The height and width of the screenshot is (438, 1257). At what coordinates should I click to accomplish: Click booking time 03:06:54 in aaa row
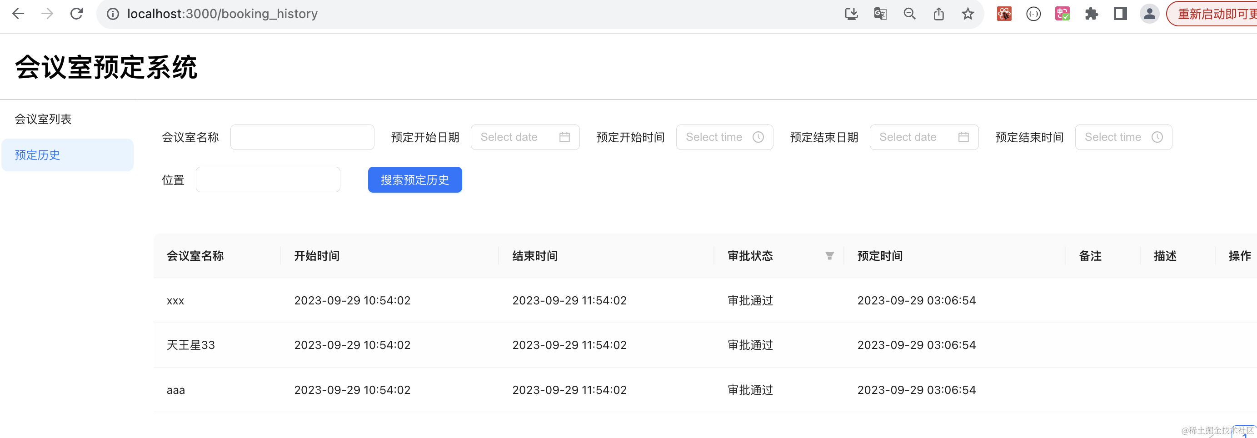[x=917, y=390]
